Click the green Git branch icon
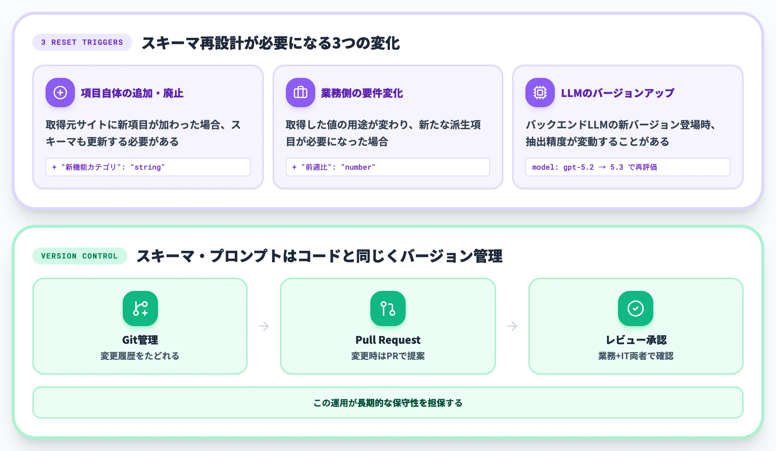This screenshot has width=776, height=451. pyautogui.click(x=140, y=309)
